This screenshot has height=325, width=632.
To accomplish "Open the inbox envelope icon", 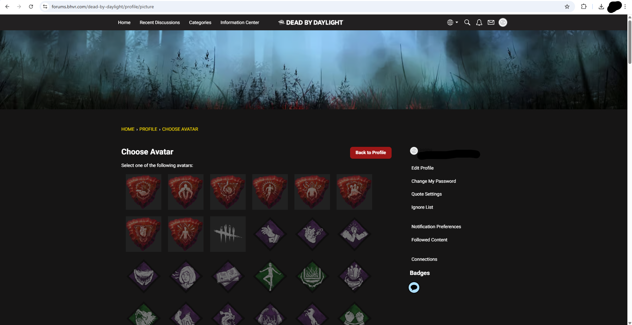I will tap(491, 22).
